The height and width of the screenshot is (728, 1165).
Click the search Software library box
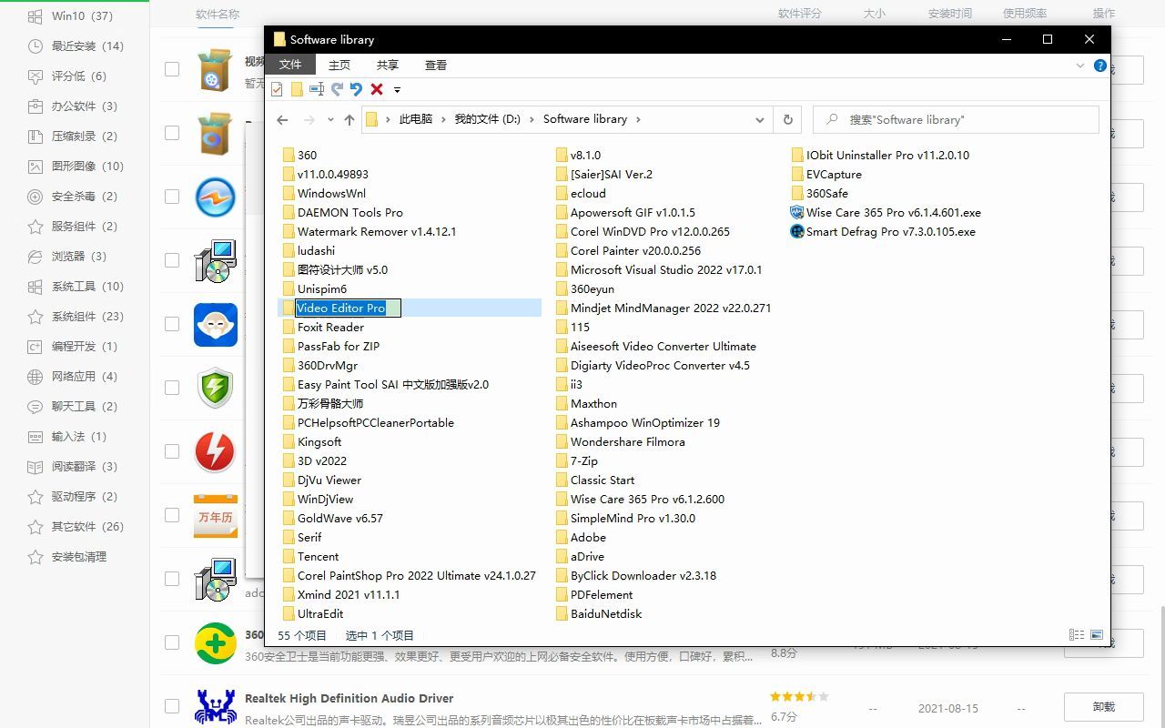click(x=956, y=119)
